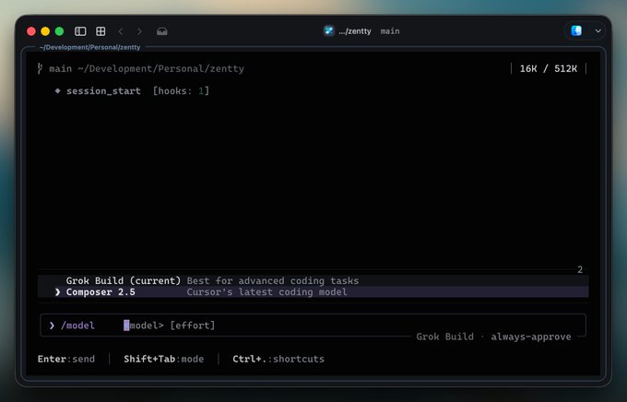Screen dimensions: 627x402
Task: Click the main ~/Development/Personal/zentty prompt path
Action: [147, 69]
